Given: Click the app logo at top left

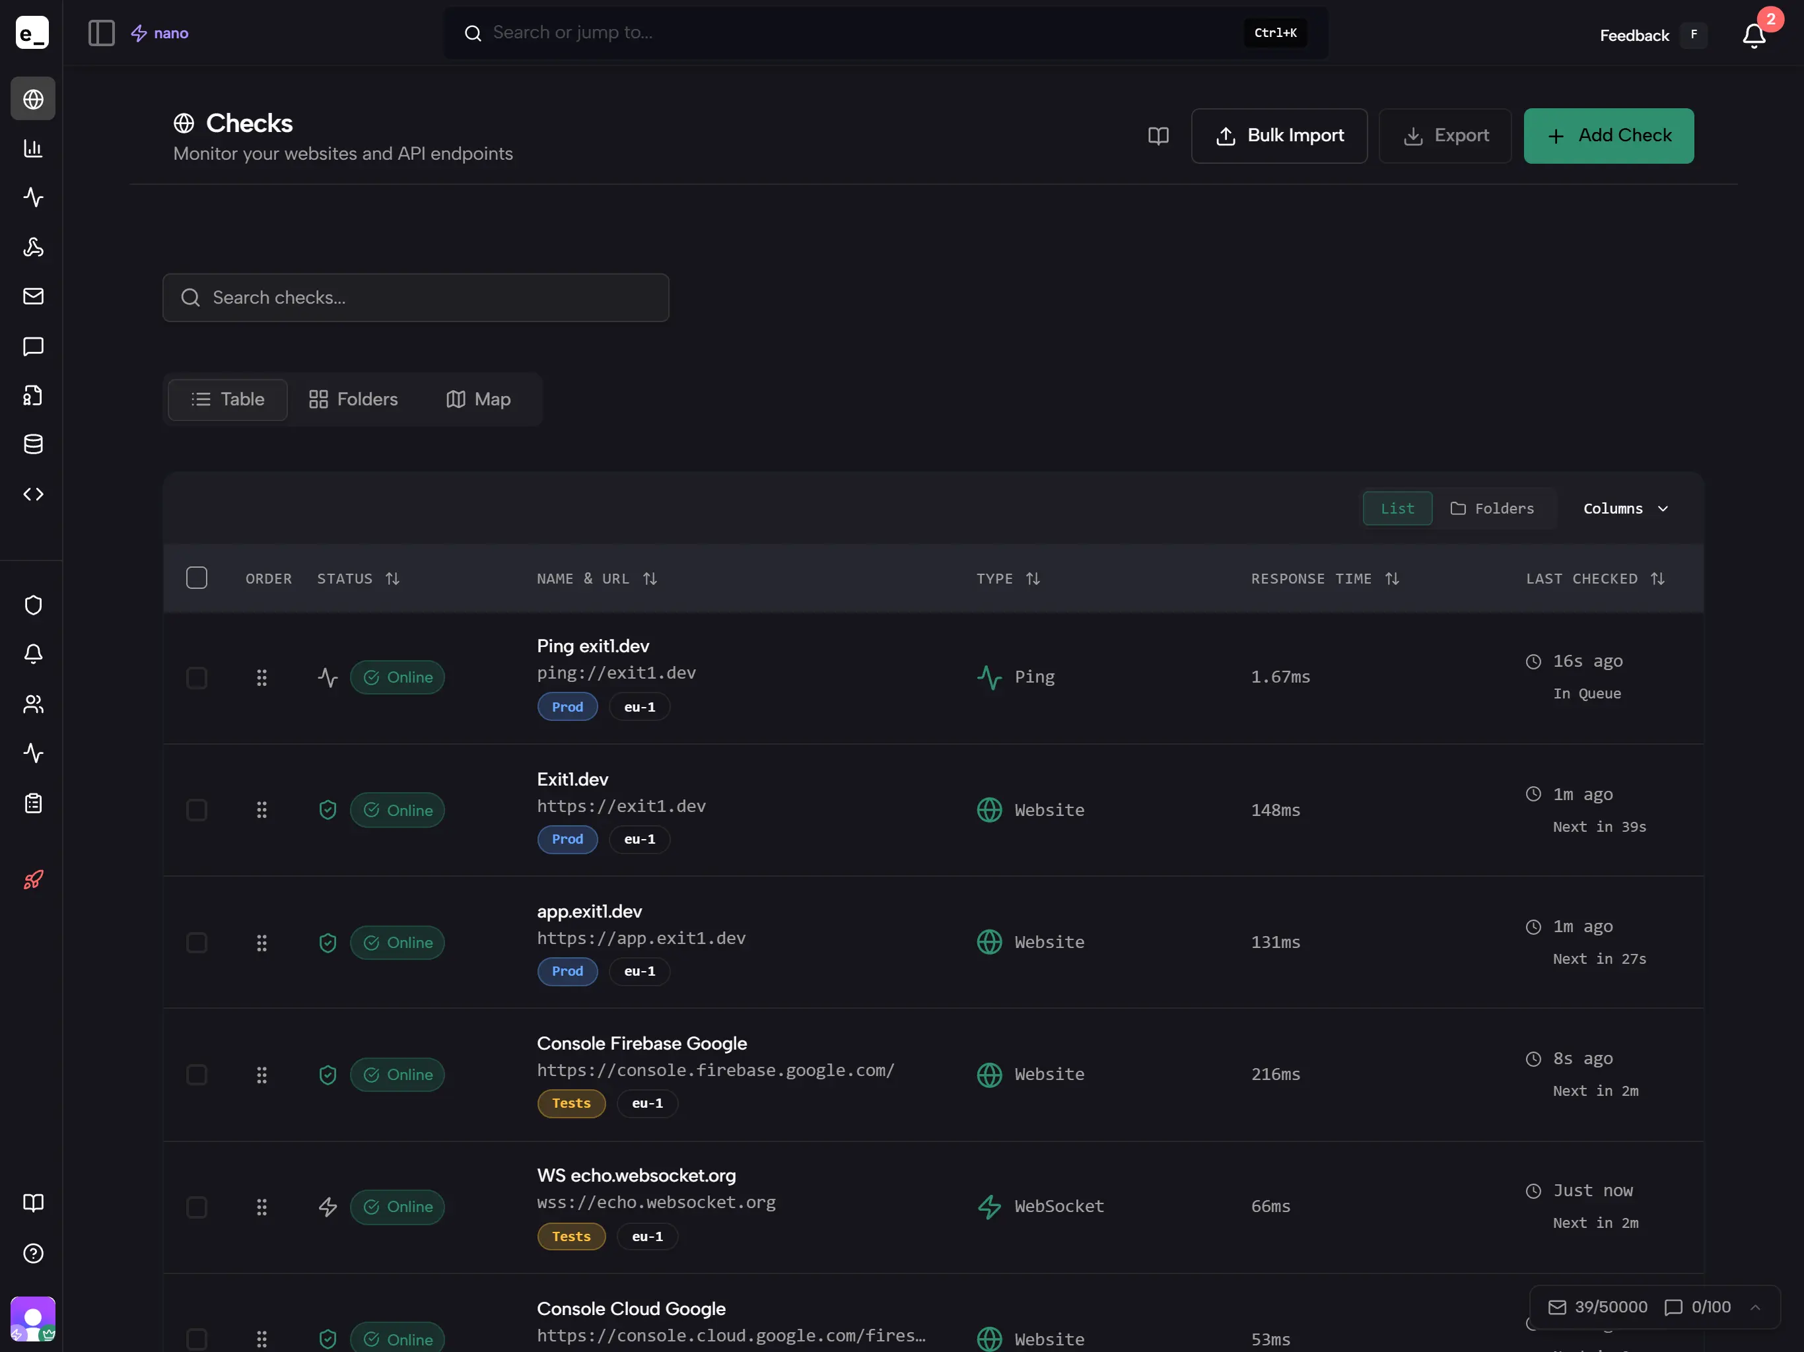Looking at the screenshot, I should click(x=32, y=32).
